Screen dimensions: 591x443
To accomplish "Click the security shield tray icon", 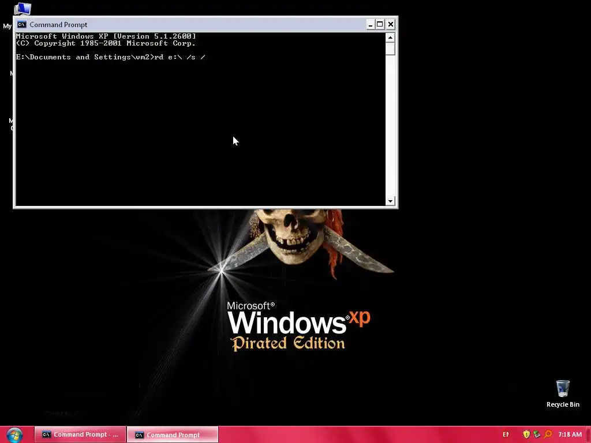I will coord(526,434).
